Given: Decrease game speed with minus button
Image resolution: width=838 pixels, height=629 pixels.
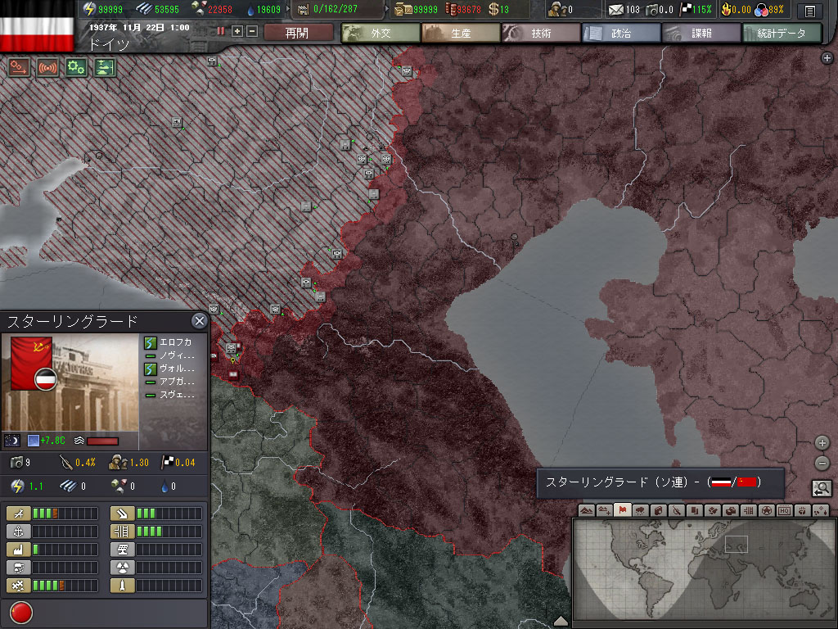Looking at the screenshot, I should (x=252, y=32).
